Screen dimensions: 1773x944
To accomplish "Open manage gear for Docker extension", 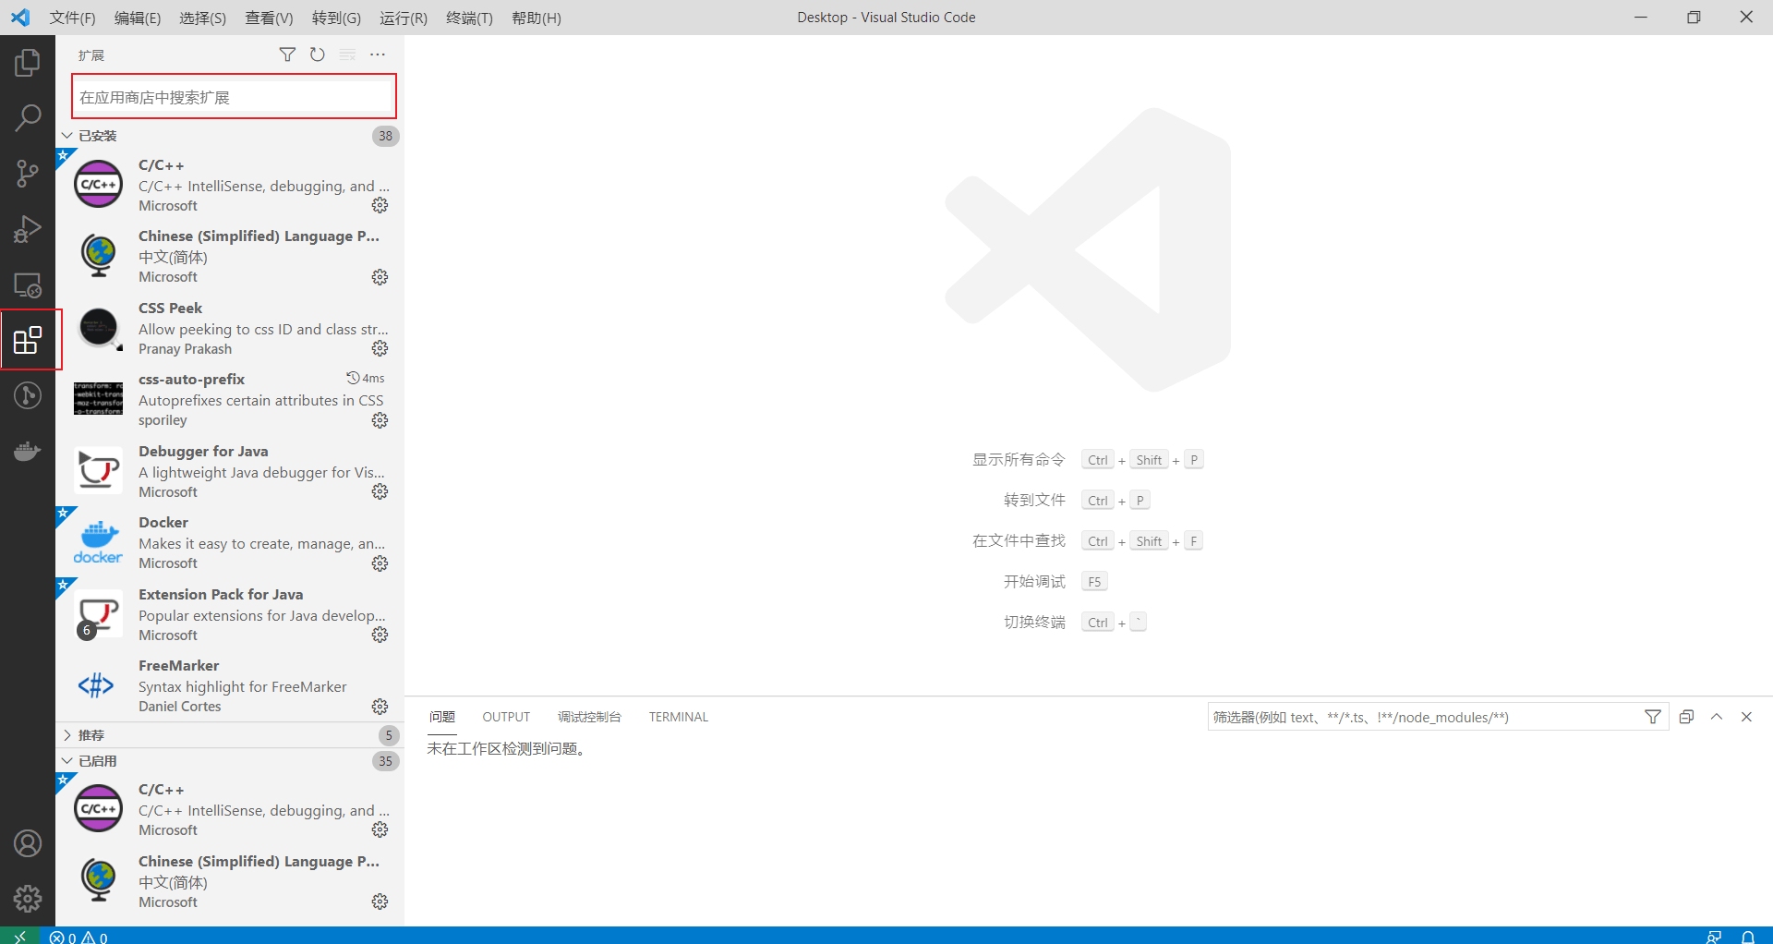I will tap(380, 563).
